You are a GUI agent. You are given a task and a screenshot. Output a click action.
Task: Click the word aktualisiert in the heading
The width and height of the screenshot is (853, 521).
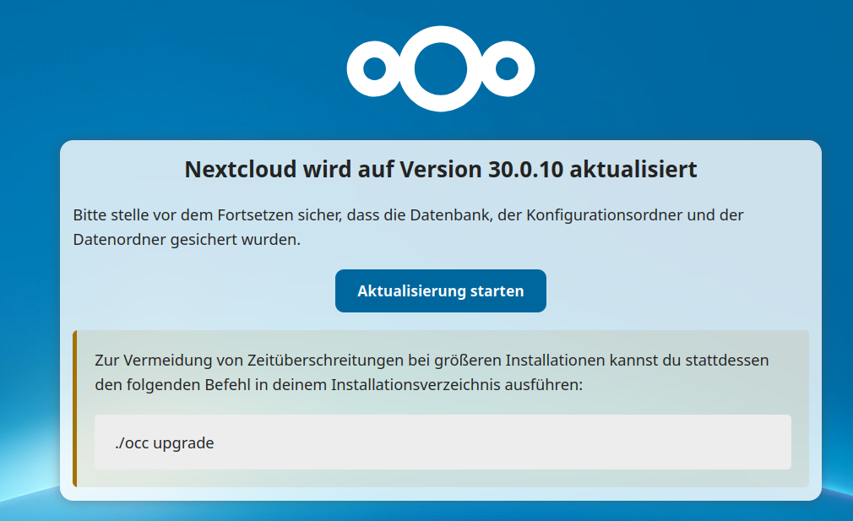pyautogui.click(x=633, y=169)
